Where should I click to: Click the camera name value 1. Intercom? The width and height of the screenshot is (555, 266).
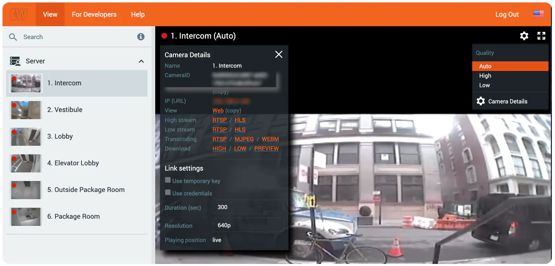[x=227, y=66]
